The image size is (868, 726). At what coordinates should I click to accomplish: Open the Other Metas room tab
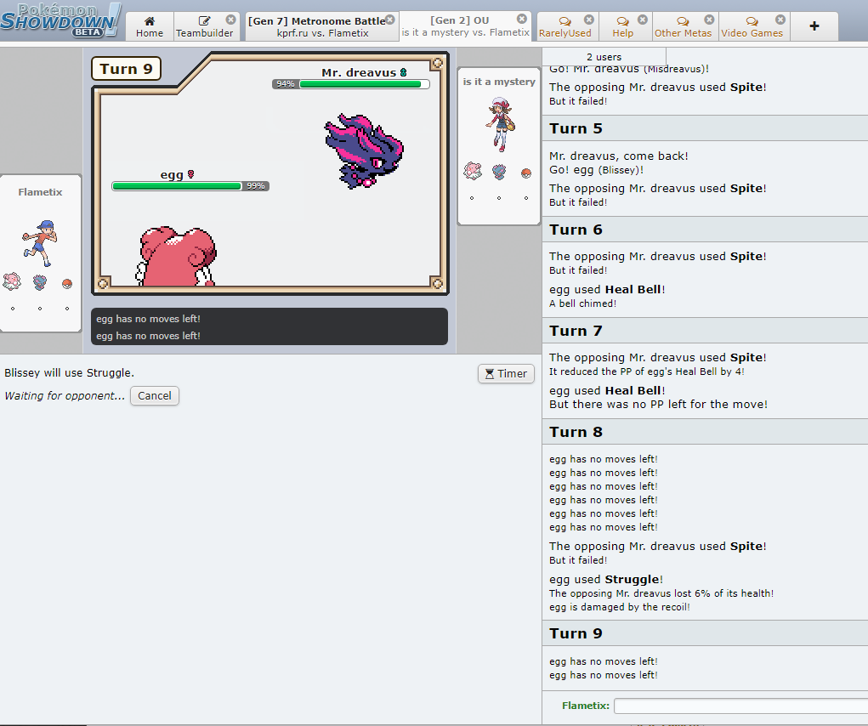tap(684, 26)
